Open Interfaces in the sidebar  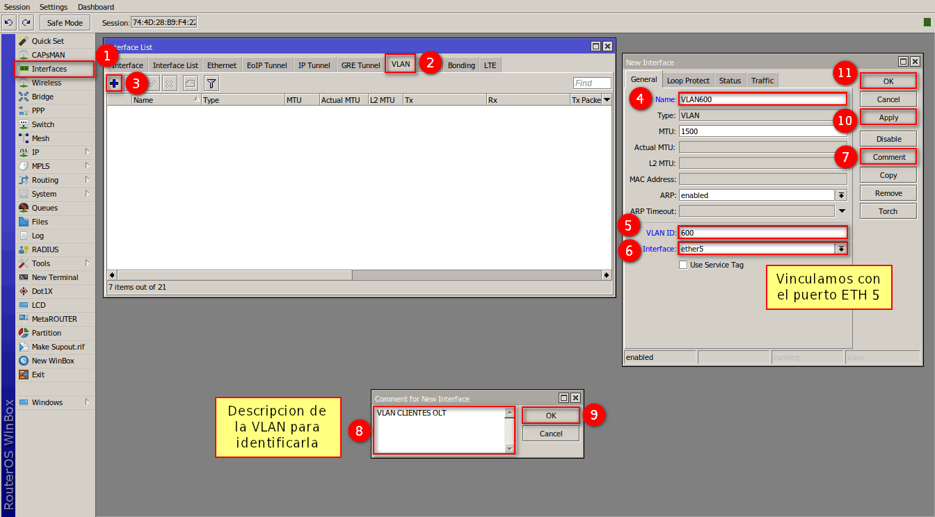pos(49,69)
